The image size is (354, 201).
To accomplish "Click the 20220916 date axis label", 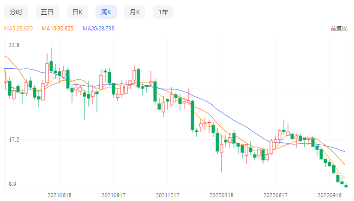I will pyautogui.click(x=330, y=195).
